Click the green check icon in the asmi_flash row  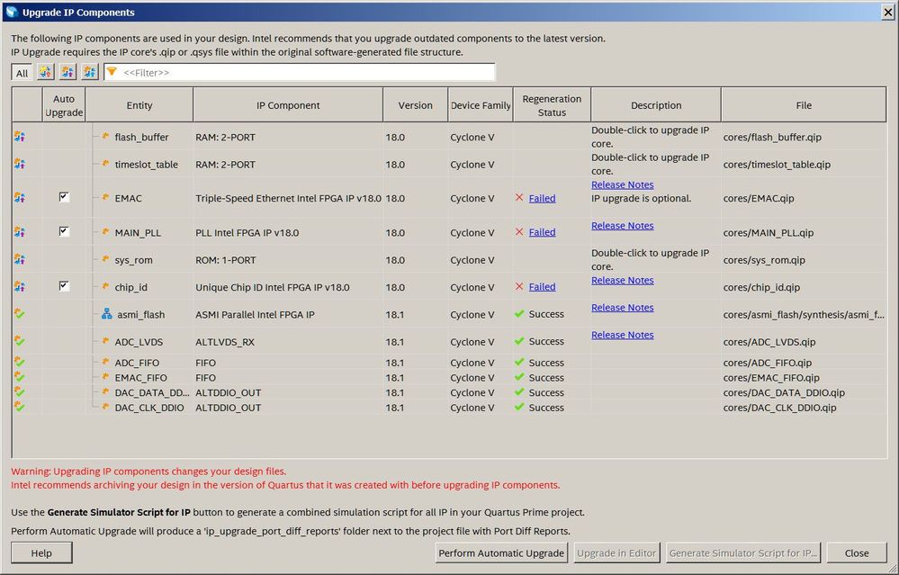pos(19,315)
